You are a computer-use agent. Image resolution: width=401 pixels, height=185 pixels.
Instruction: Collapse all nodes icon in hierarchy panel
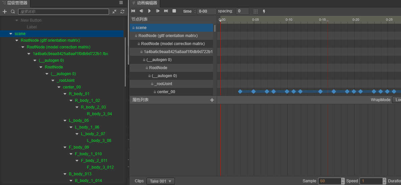pos(114,11)
